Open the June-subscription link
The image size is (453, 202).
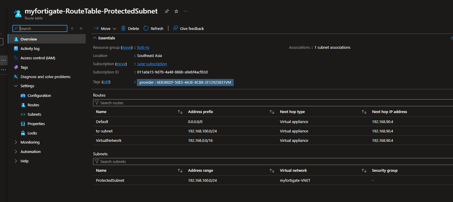152,64
